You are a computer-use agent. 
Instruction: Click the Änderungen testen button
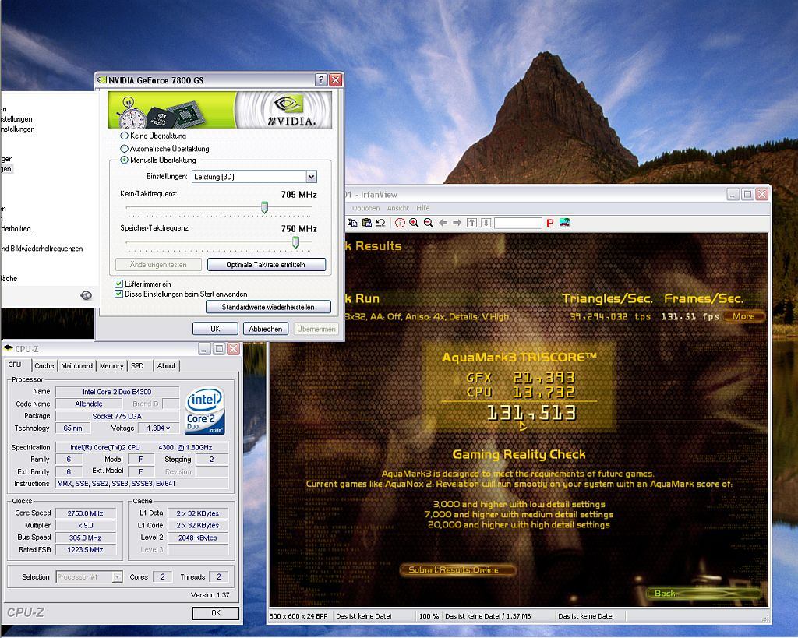point(158,265)
